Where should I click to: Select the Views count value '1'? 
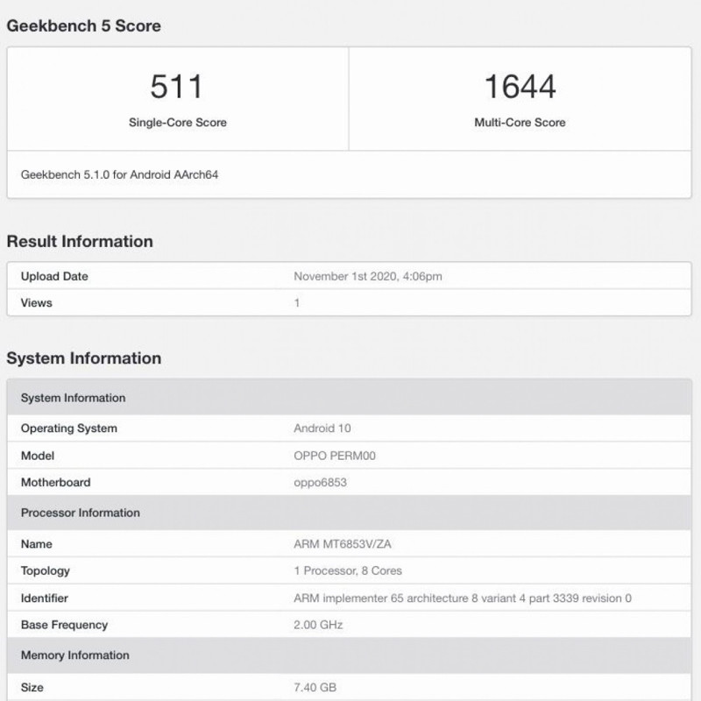tap(297, 302)
